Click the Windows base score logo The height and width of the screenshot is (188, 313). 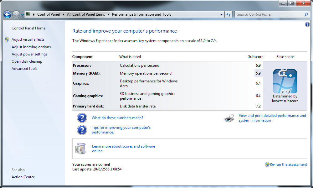[x=285, y=81]
